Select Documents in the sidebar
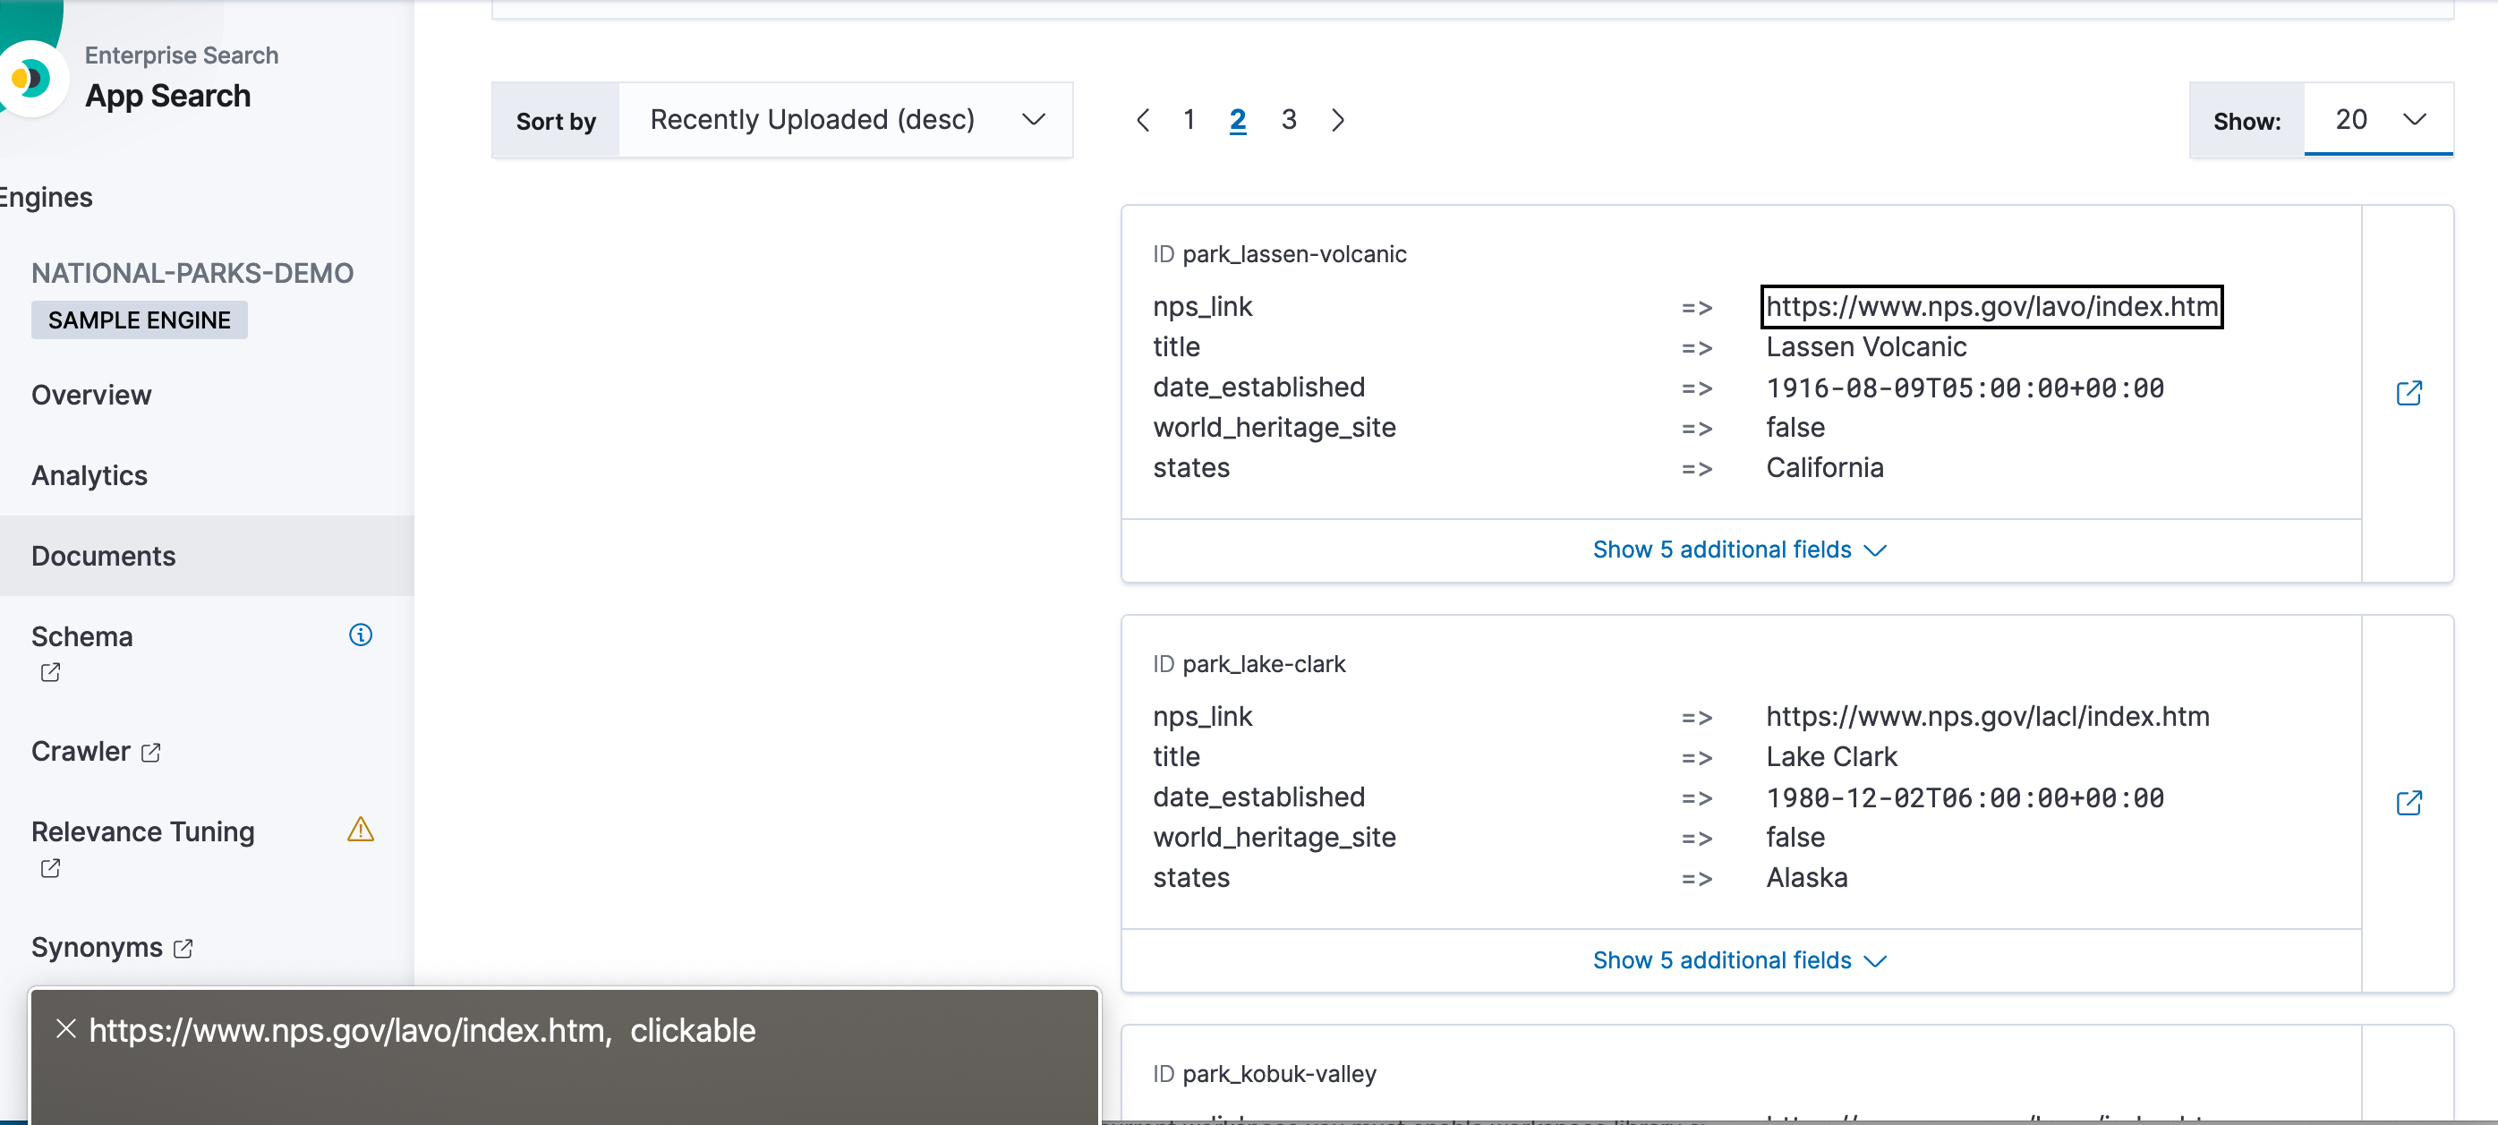 tap(103, 556)
